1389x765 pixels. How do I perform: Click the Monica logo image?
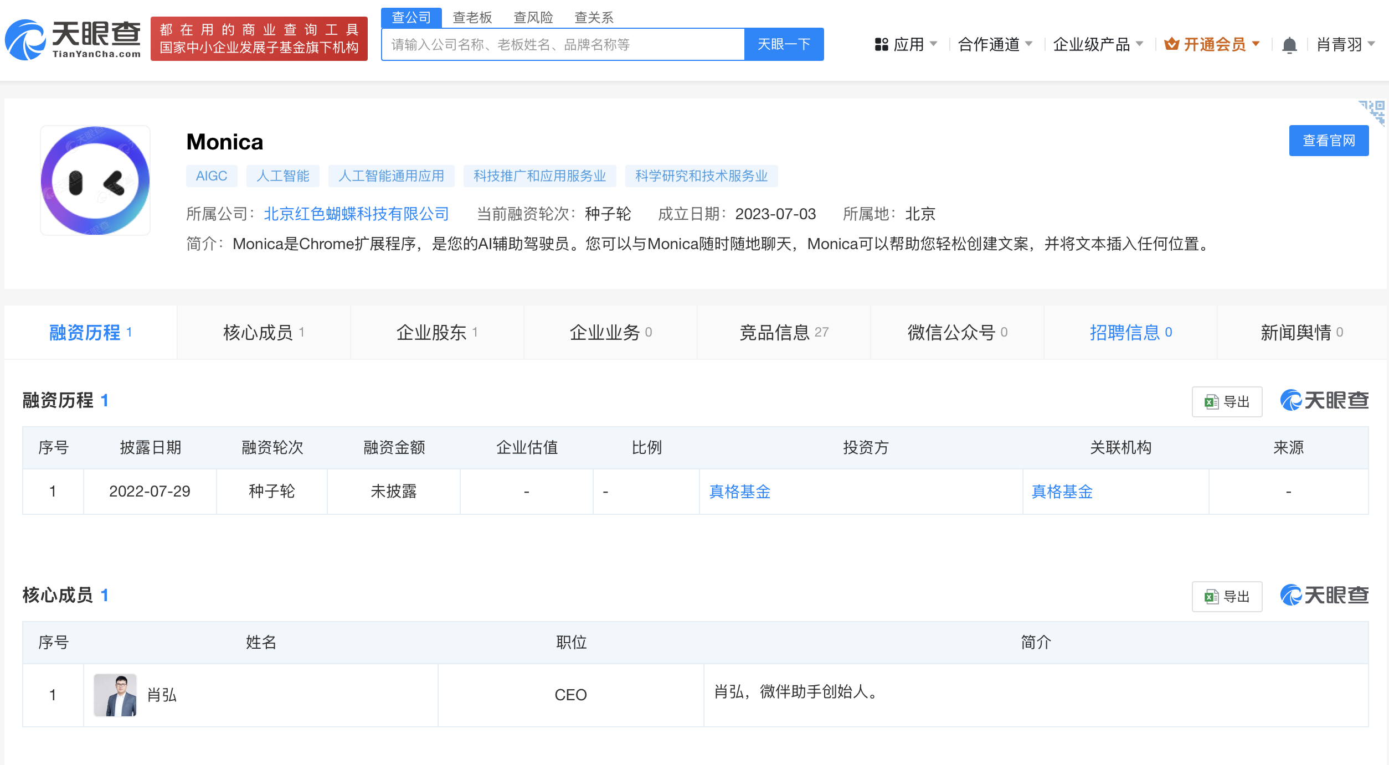(95, 180)
